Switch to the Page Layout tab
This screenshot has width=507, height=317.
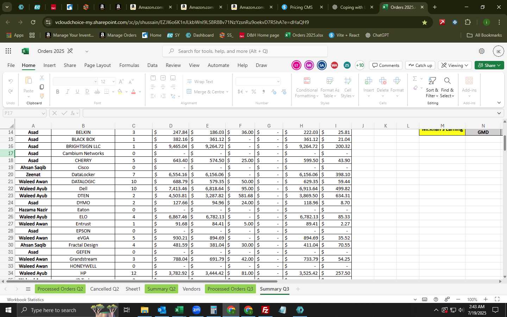[x=98, y=65]
